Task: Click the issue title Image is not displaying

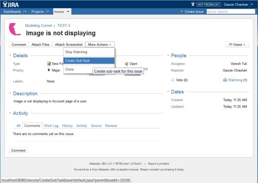Action: pyautogui.click(x=61, y=33)
